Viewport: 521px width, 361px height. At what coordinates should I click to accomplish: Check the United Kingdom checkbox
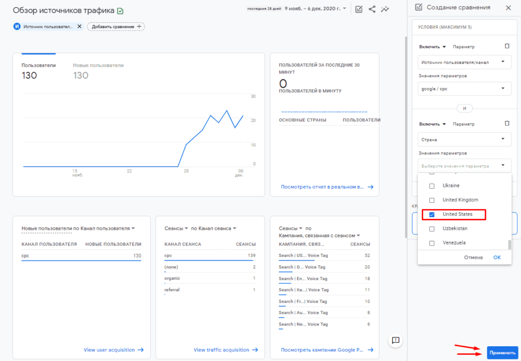coord(431,200)
